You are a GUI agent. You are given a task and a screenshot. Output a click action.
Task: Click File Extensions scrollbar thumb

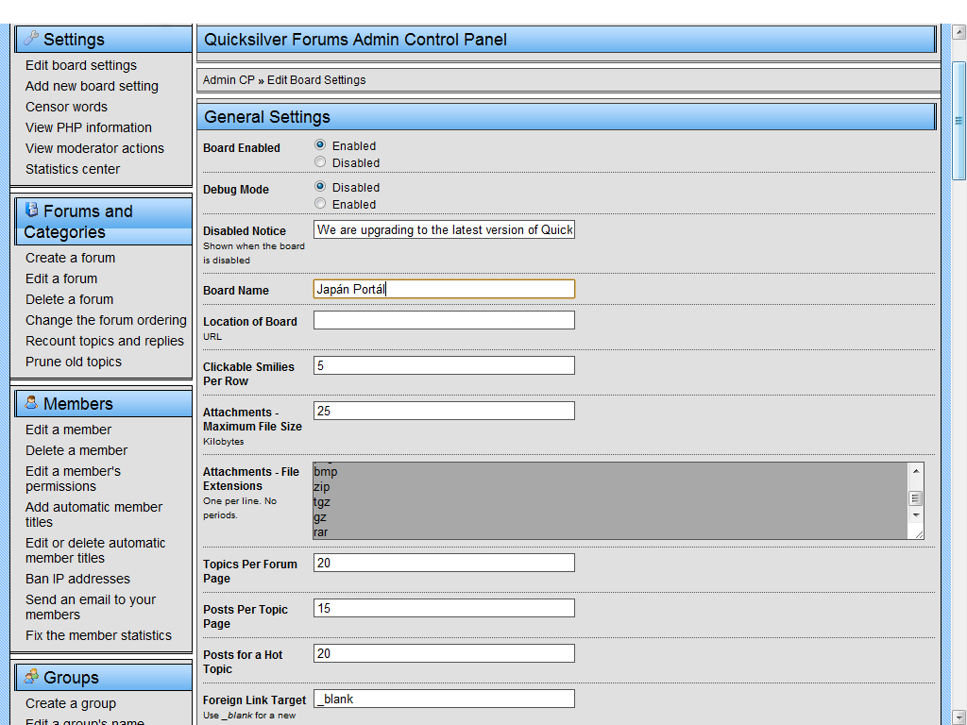(916, 498)
